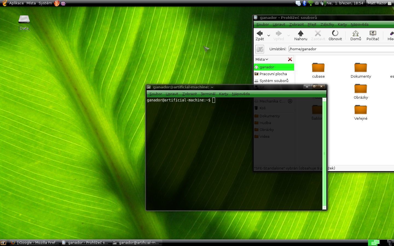Switch to ganador@artificial-machine taskbar button
This screenshot has width=394, height=246.
pyautogui.click(x=137, y=242)
